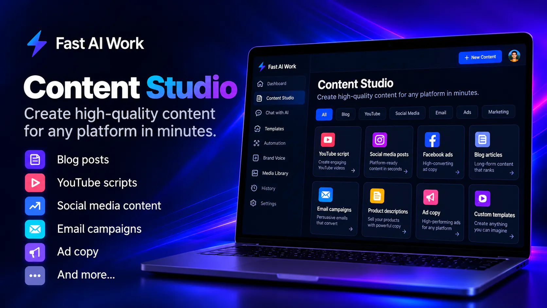Click the Product descriptions yellow icon
547x308 pixels.
[x=377, y=196]
